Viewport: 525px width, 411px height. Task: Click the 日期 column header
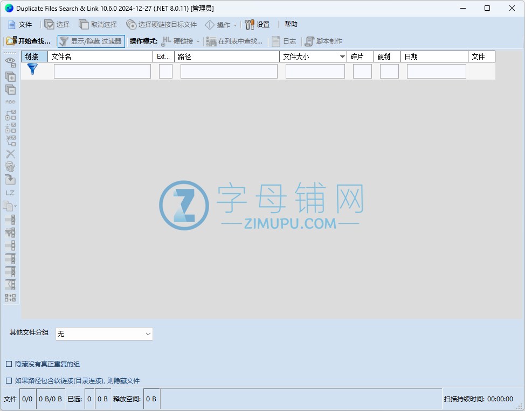pyautogui.click(x=434, y=57)
